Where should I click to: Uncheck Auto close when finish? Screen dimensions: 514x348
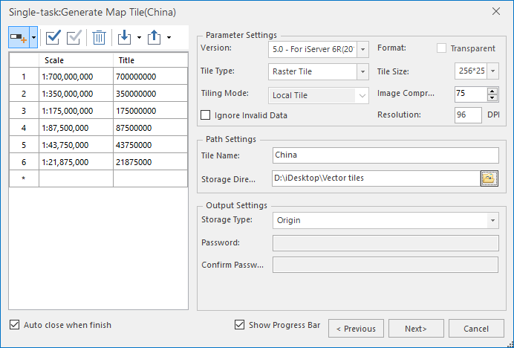pyautogui.click(x=14, y=325)
